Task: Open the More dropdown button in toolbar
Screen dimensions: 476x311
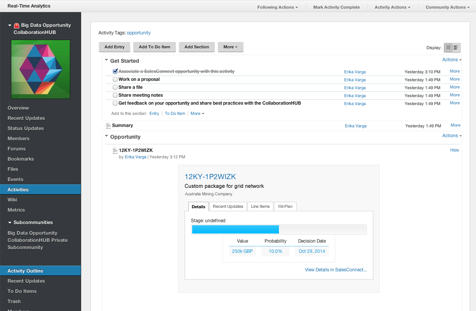Action: (230, 47)
